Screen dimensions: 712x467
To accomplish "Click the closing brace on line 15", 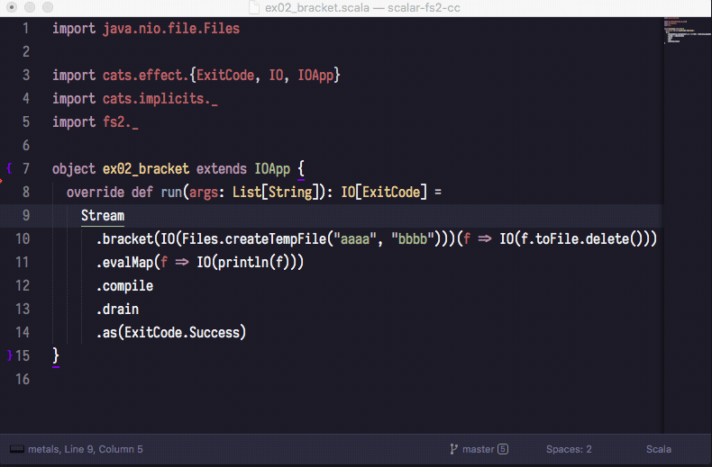I will click(56, 356).
